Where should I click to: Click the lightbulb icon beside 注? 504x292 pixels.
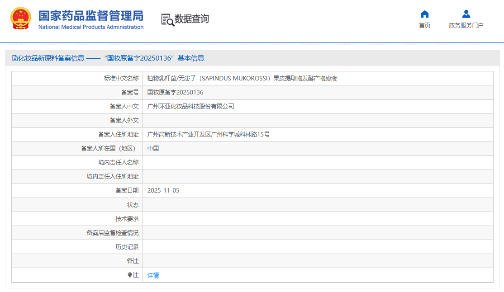pyautogui.click(x=130, y=275)
